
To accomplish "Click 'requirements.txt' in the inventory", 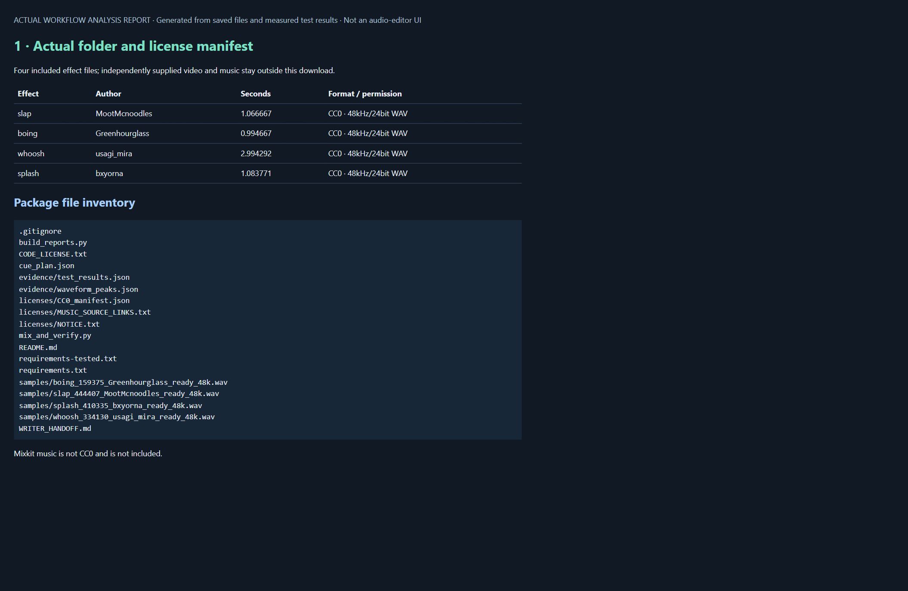I will pos(53,371).
